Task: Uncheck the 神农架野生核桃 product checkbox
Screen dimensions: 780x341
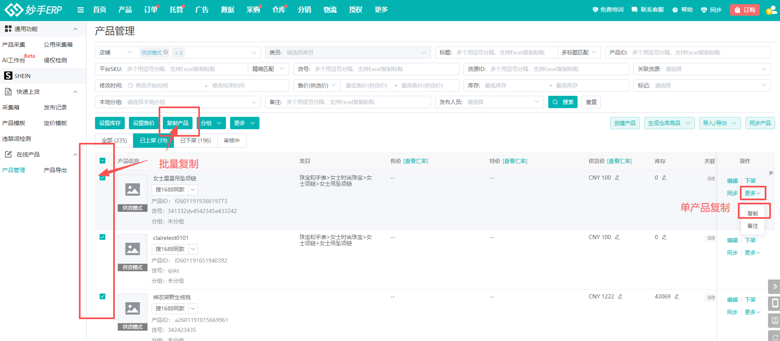Action: click(x=102, y=297)
